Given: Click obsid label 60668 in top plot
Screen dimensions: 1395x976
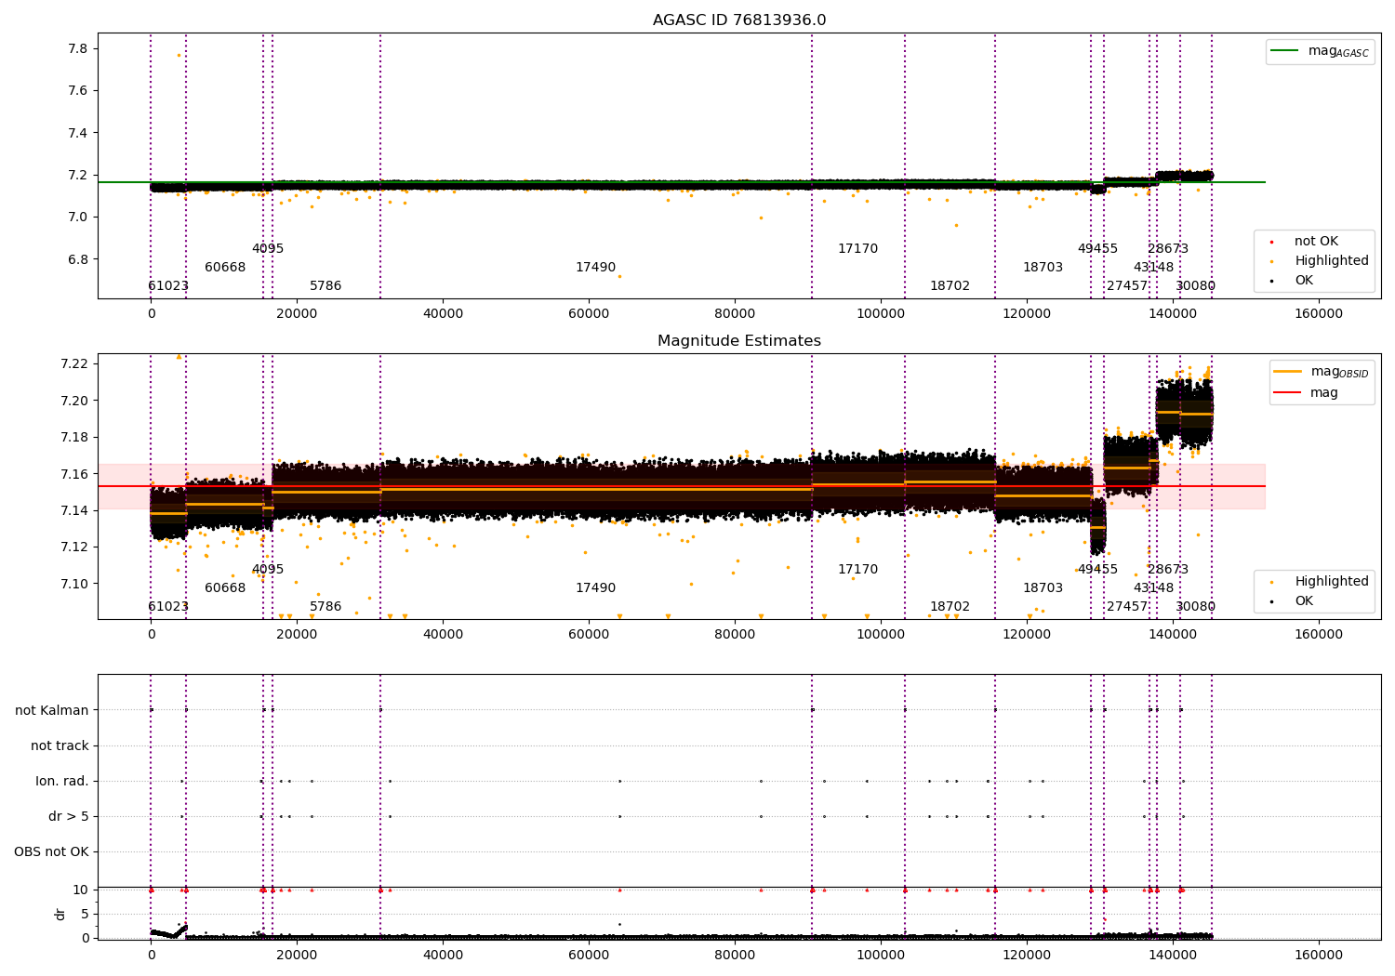Looking at the screenshot, I should coord(225,268).
